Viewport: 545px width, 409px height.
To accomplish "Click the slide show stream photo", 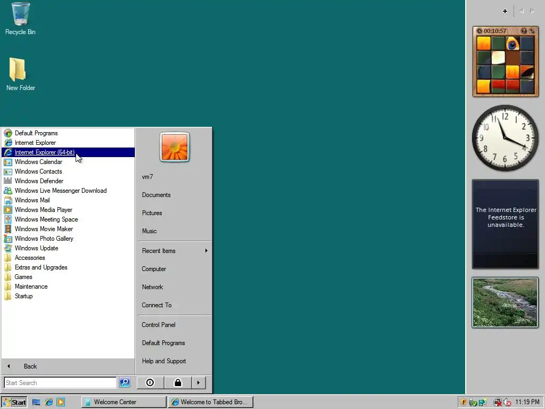I will [505, 302].
